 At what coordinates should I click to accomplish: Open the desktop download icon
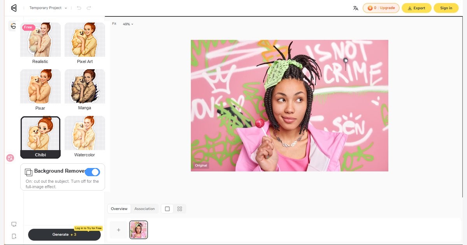click(x=14, y=224)
